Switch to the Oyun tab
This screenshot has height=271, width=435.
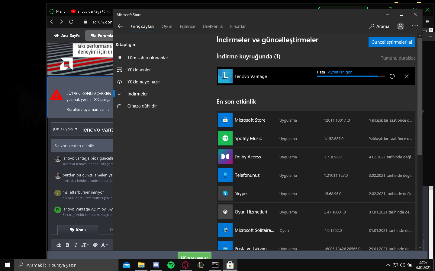click(x=167, y=26)
